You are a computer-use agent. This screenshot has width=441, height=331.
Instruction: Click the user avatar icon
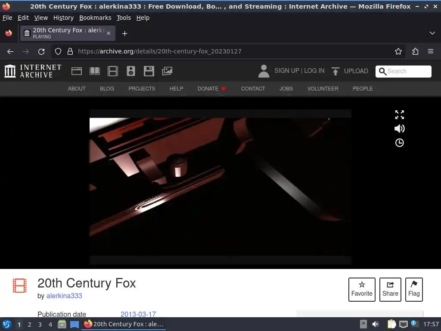[x=264, y=71]
